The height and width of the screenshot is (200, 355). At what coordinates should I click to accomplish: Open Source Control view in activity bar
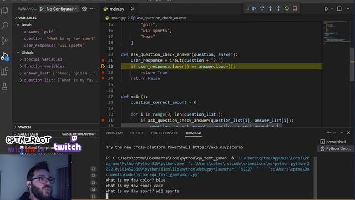pos(4,41)
